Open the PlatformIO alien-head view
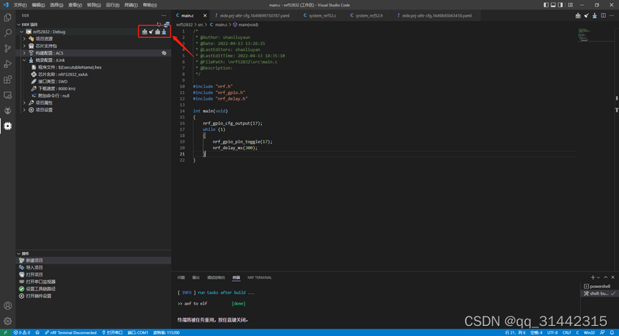 click(x=7, y=110)
